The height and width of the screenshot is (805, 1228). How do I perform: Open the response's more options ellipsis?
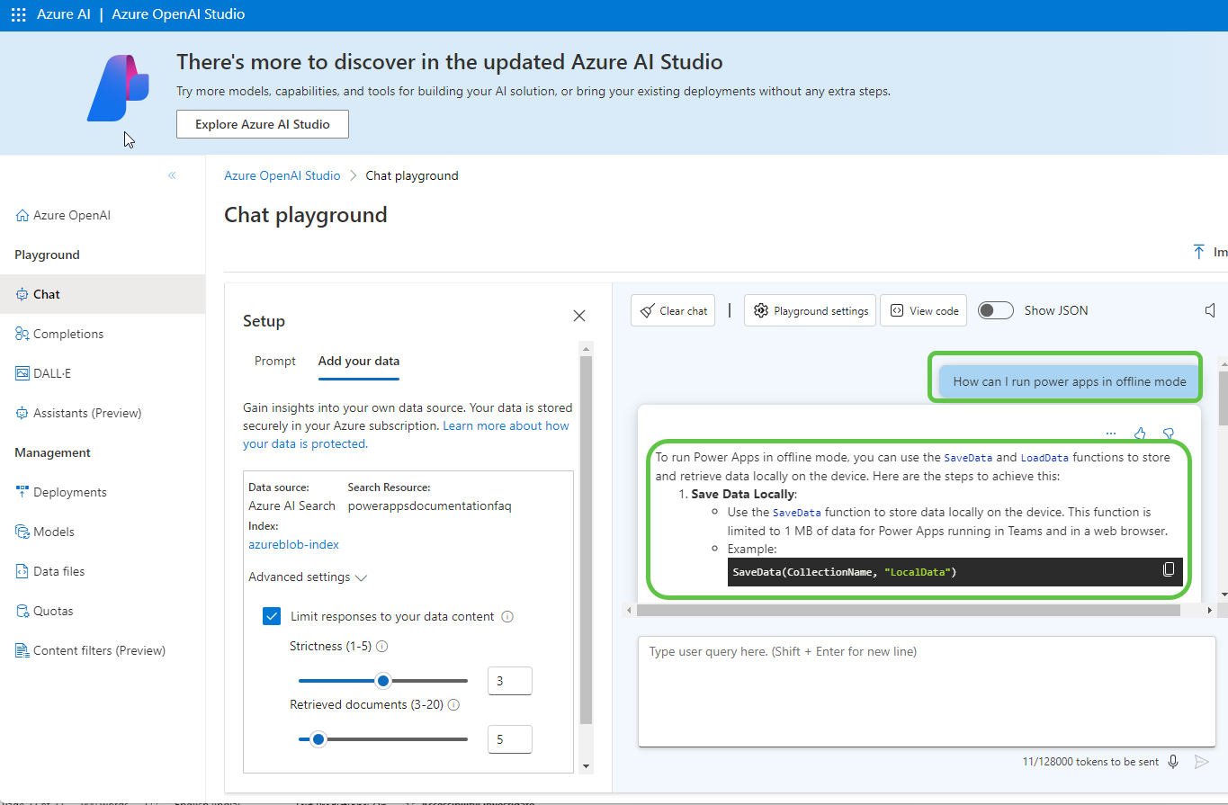point(1111,434)
